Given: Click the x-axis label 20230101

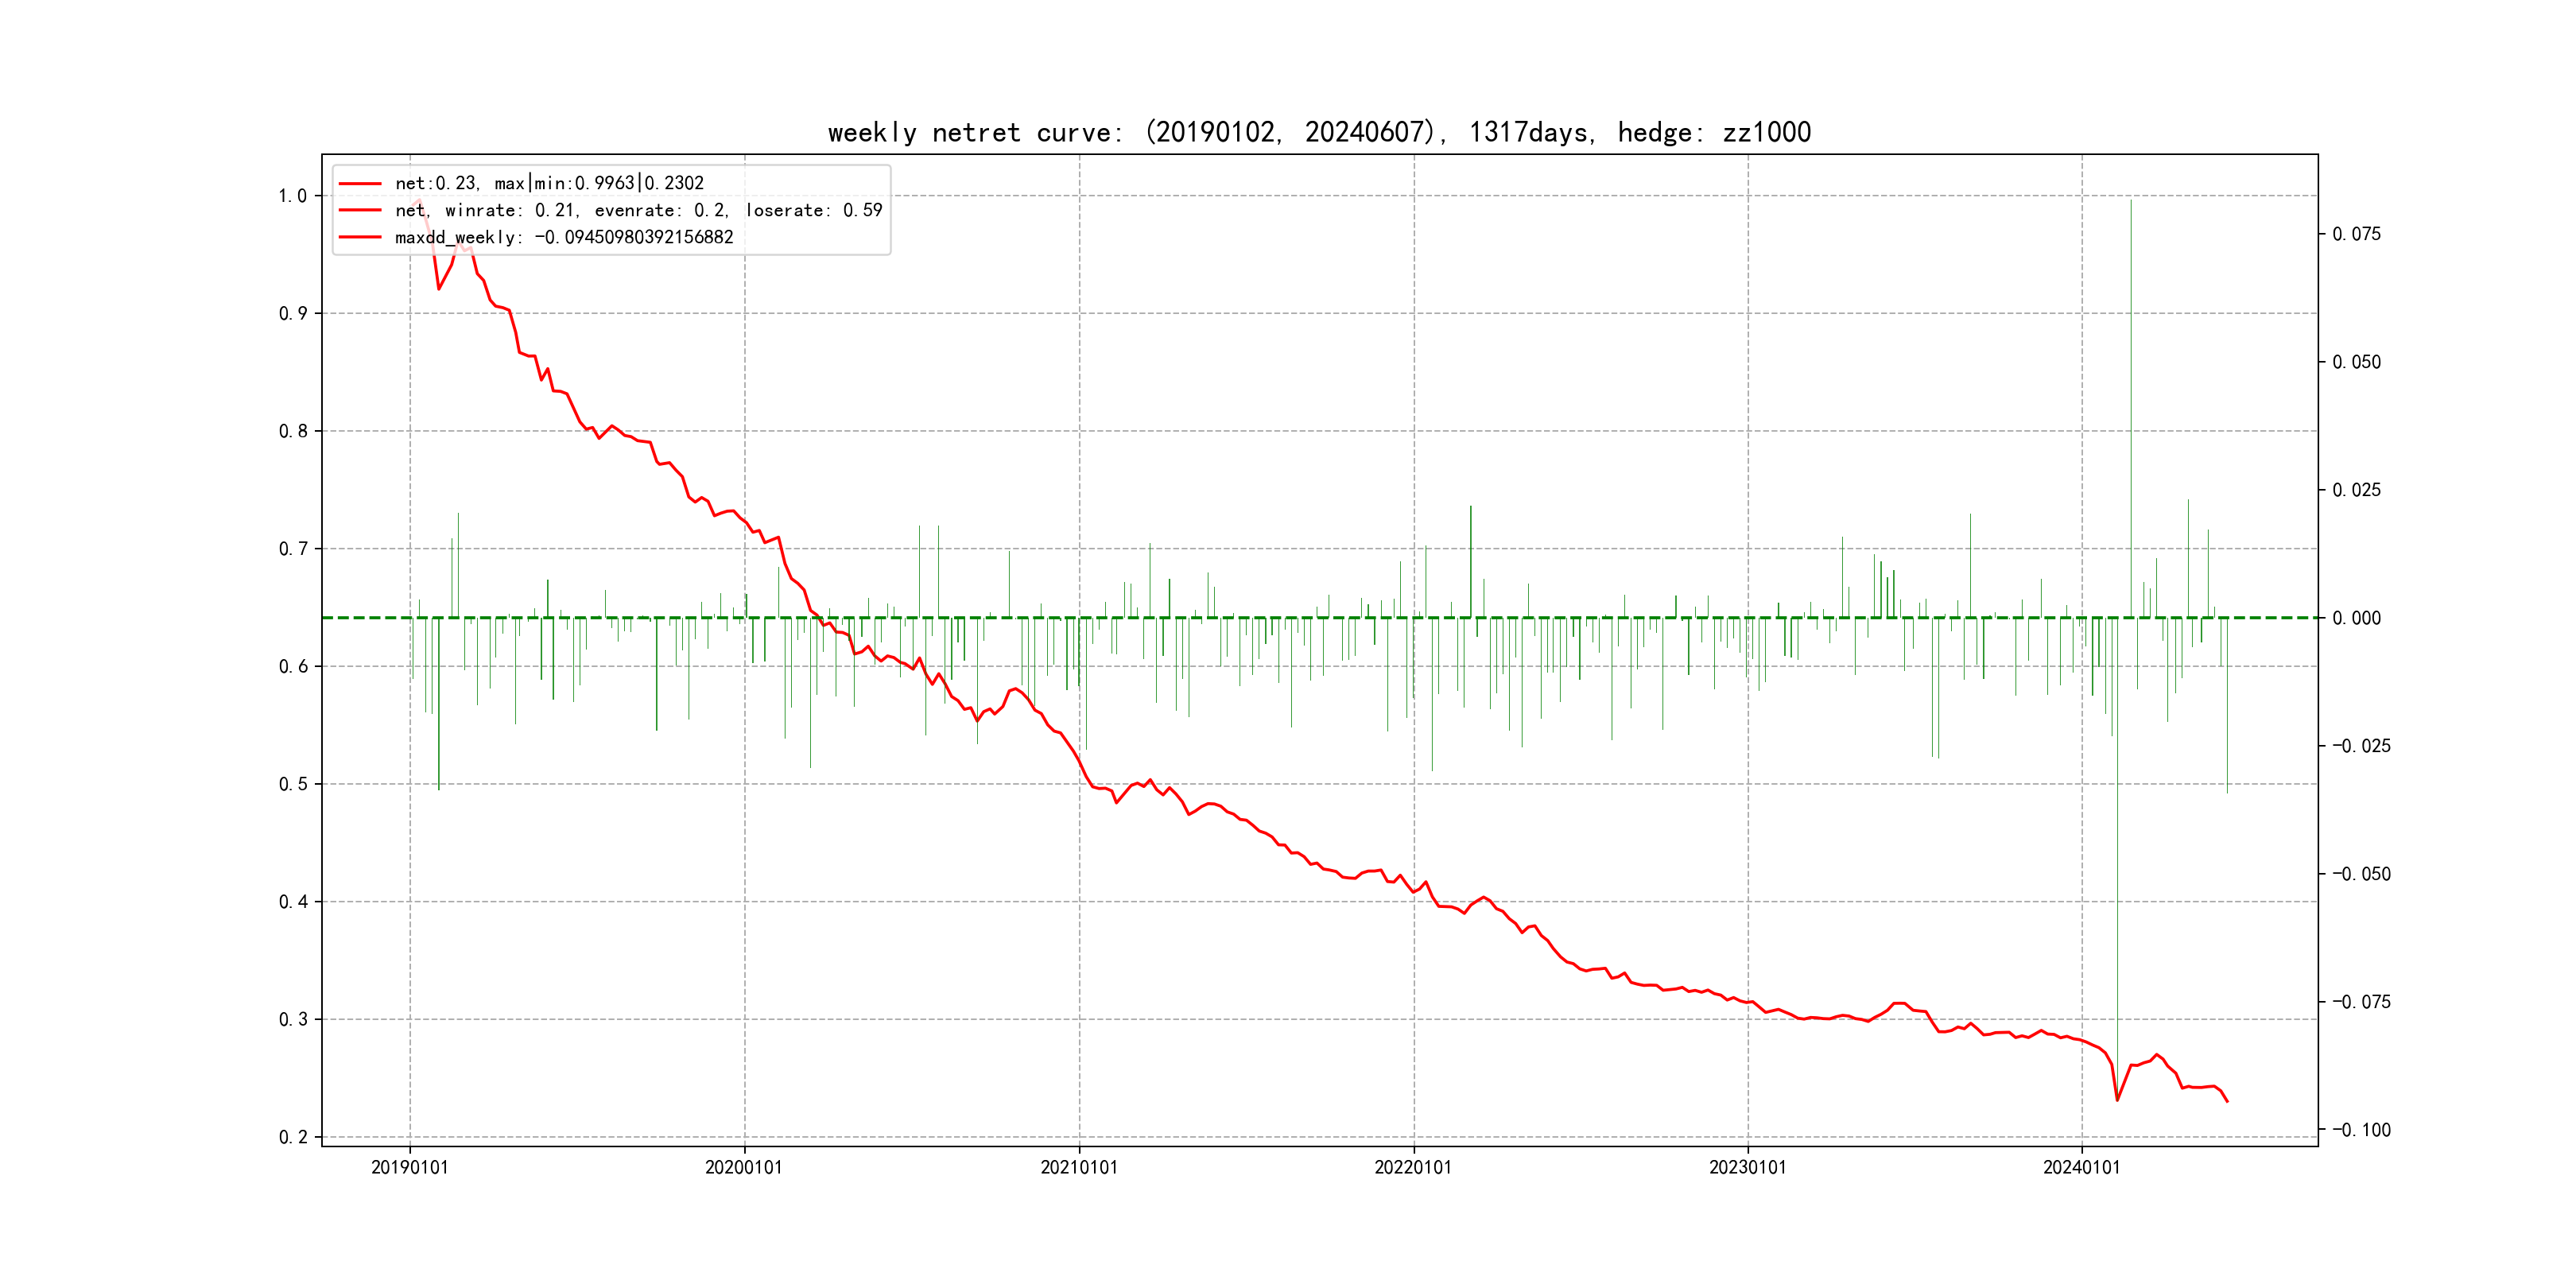Looking at the screenshot, I should (1747, 1168).
